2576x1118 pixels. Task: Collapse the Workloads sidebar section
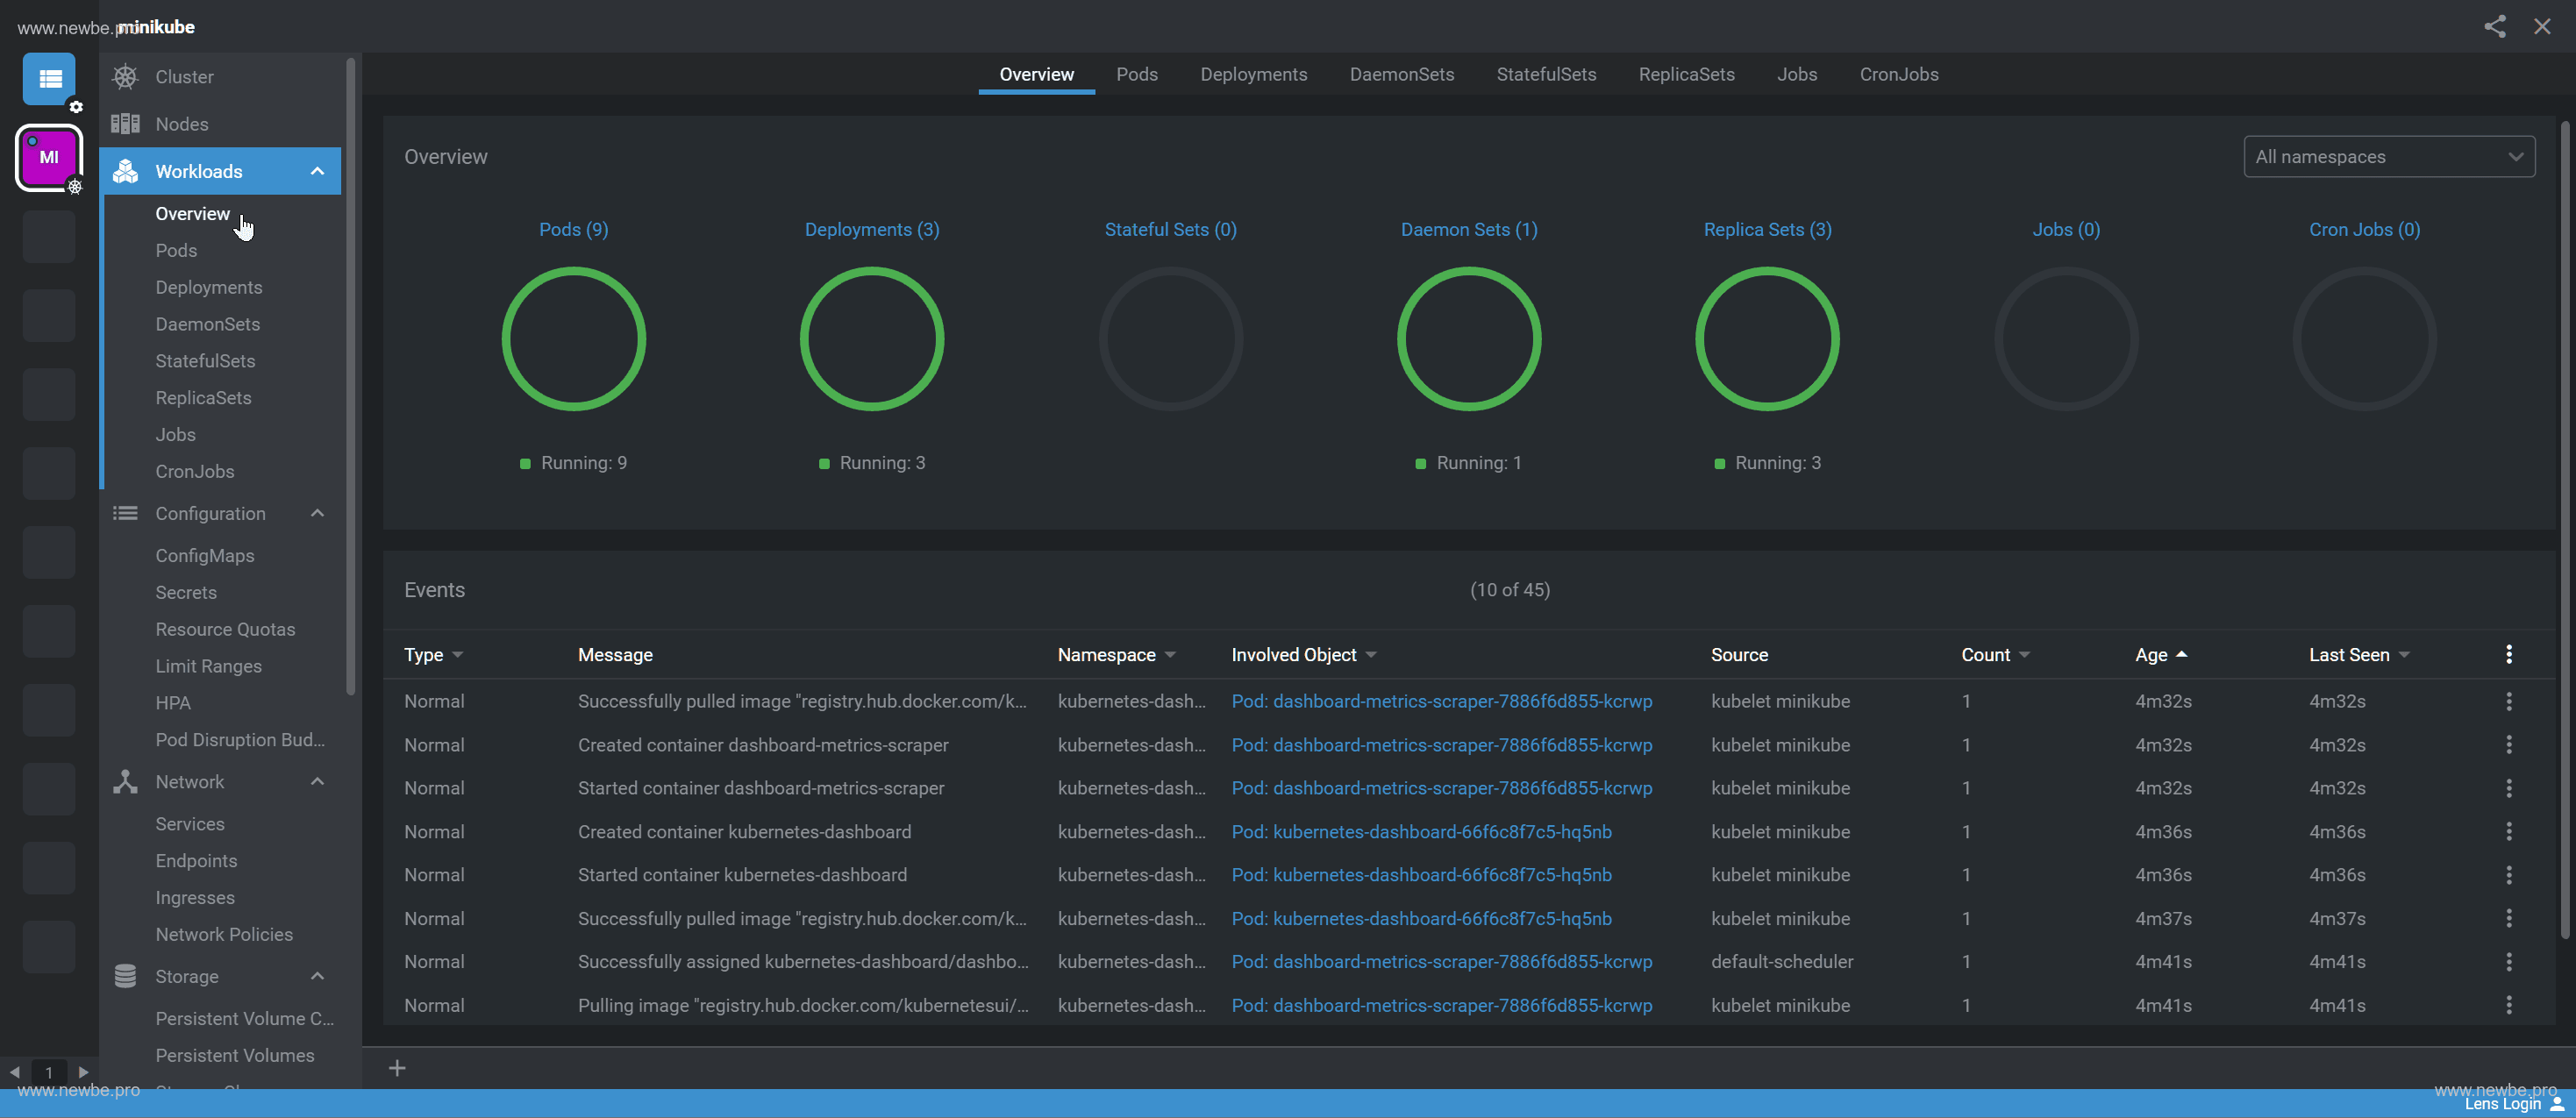click(317, 171)
